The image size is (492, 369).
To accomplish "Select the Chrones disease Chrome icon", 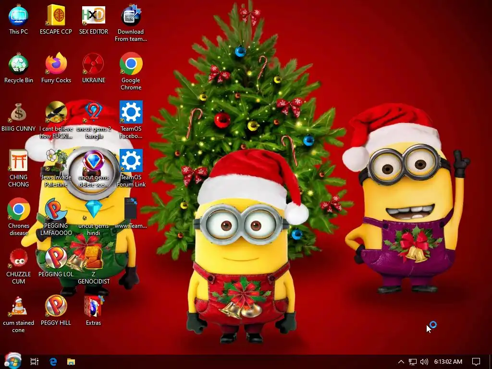I will coord(19,209).
